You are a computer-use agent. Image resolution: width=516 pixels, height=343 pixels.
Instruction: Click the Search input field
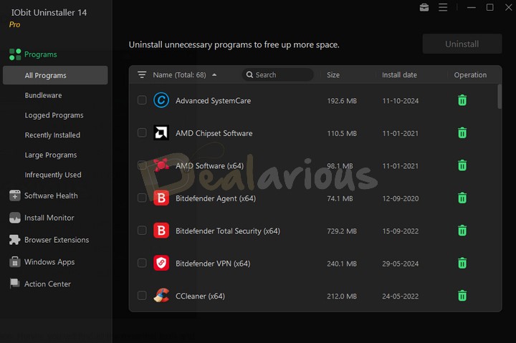278,74
